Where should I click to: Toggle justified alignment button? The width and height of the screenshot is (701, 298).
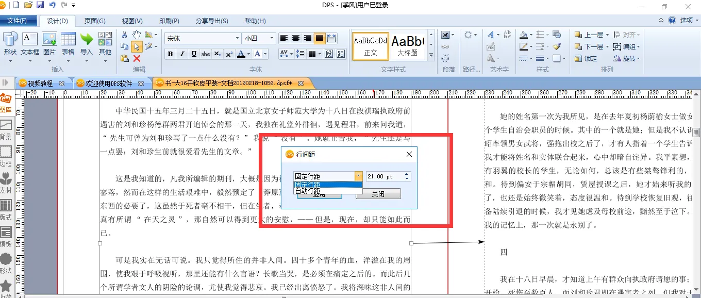click(320, 38)
